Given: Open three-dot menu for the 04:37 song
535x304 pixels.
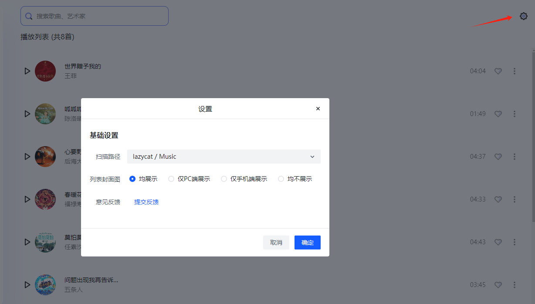Looking at the screenshot, I should 515,157.
